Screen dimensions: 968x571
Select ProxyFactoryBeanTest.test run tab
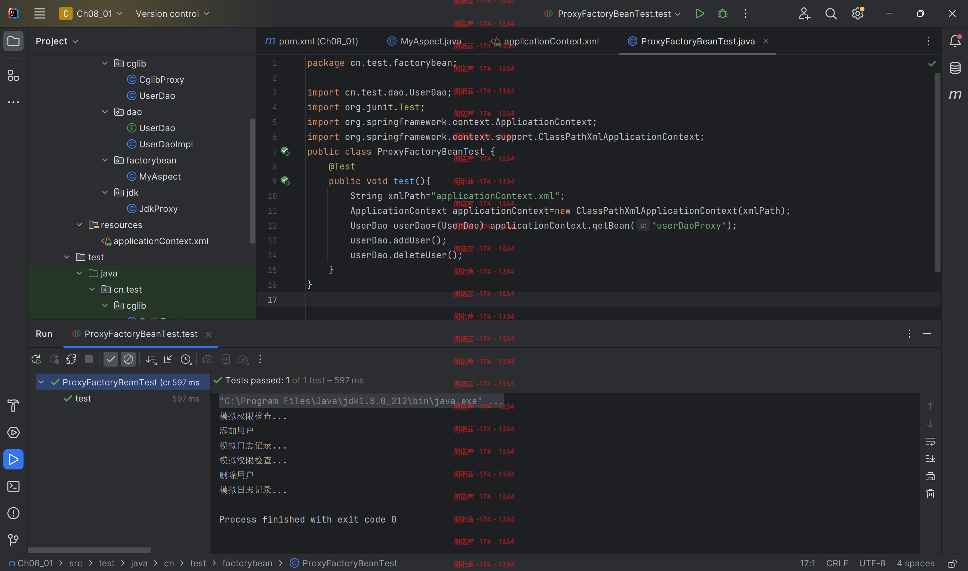(x=141, y=334)
